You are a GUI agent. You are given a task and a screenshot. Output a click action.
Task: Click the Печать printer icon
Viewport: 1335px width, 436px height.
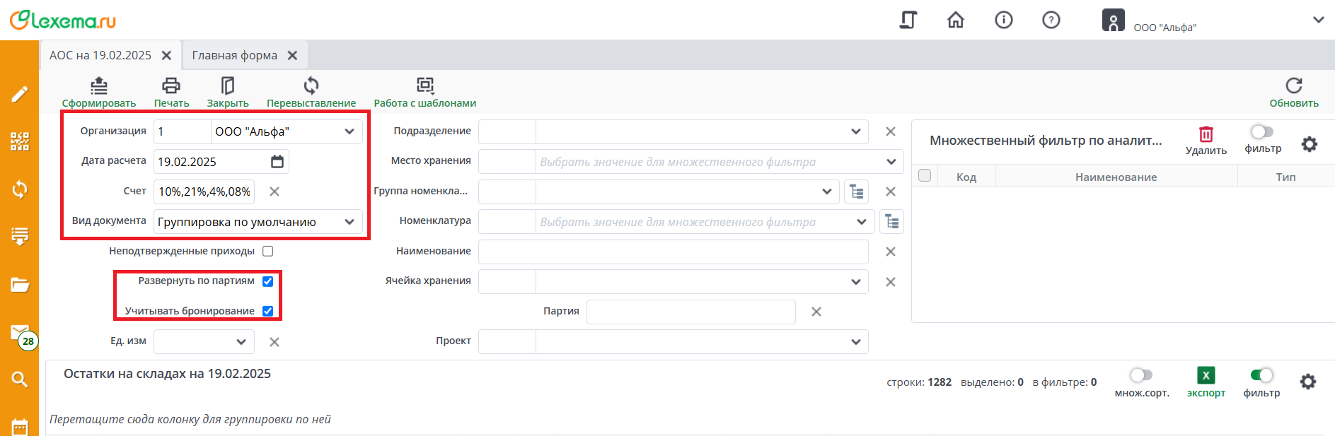(x=171, y=86)
